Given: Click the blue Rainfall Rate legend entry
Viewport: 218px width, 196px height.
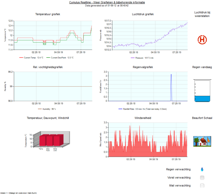Looking at the screenshot, I should 143,109.
